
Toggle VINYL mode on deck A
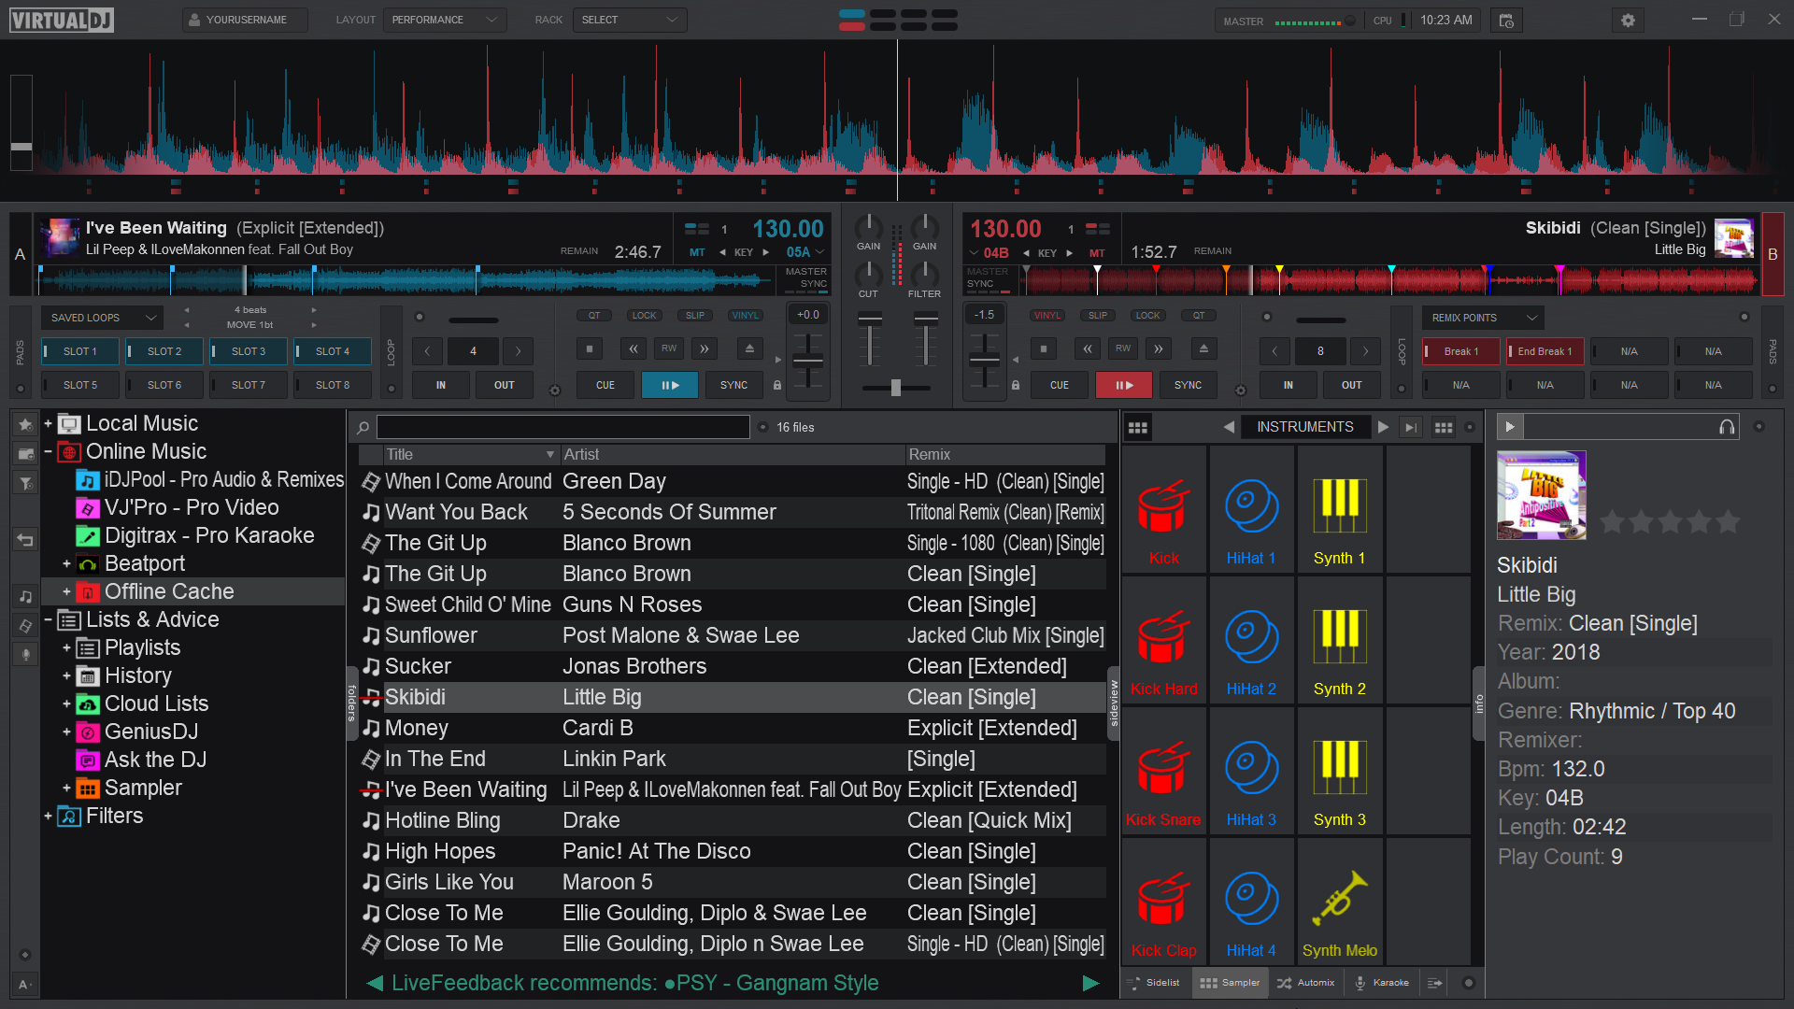click(745, 316)
